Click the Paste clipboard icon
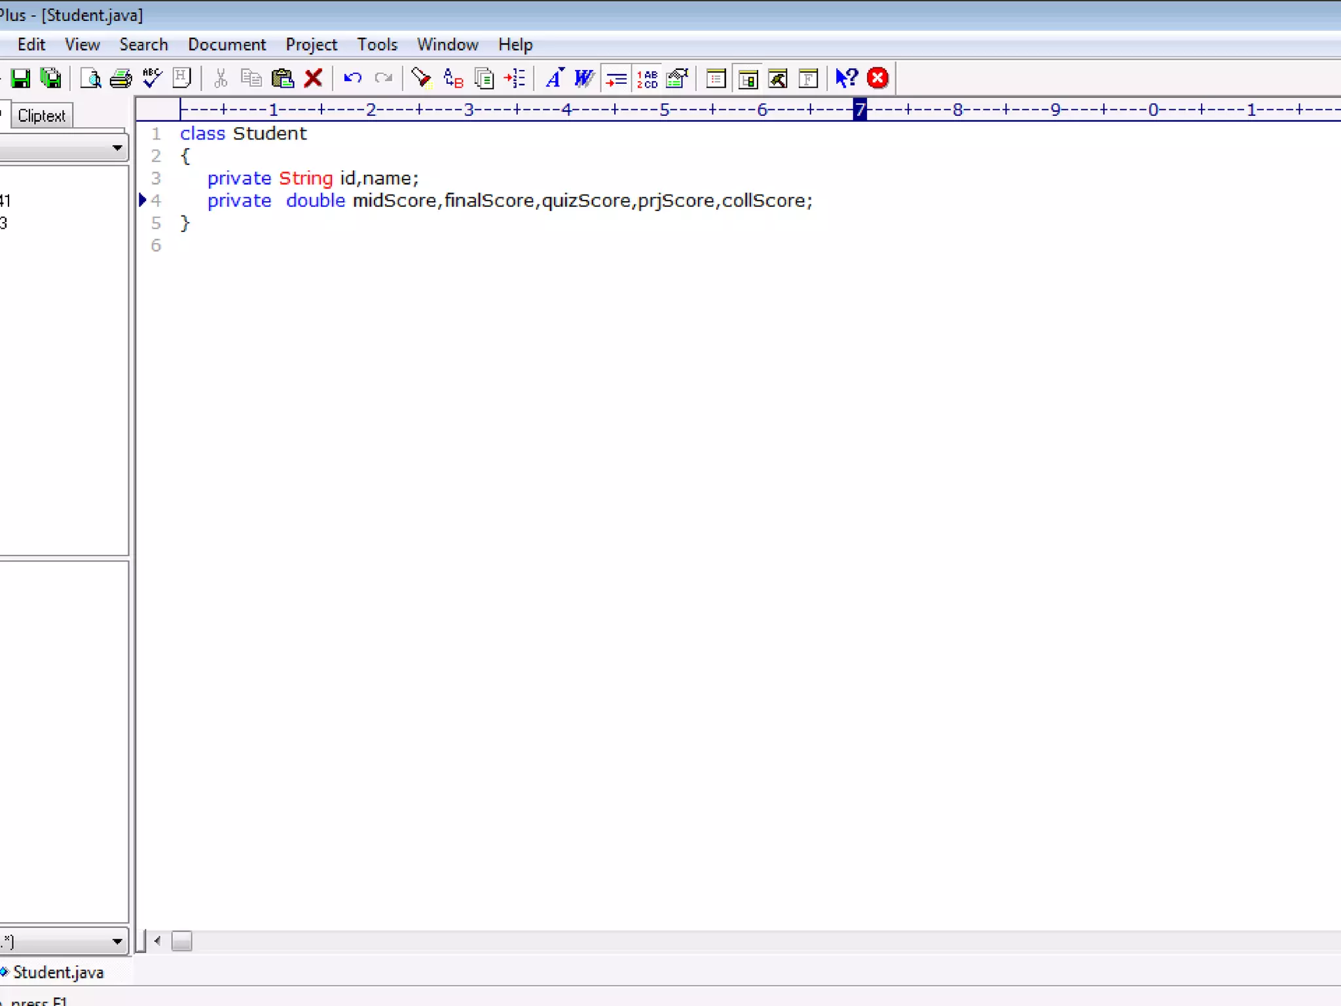This screenshot has width=1341, height=1006. 282,79
